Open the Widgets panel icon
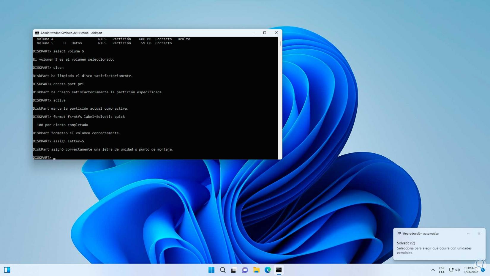Viewport: 490px width, 276px height. tap(7, 270)
